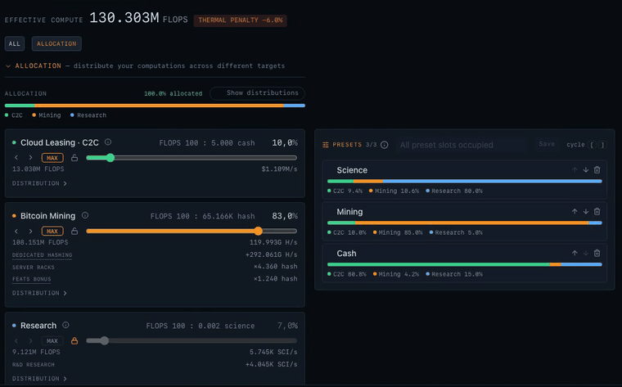Viewport: 622px width, 387px height.
Task: Open info icon next to Cloud Leasing C2C
Action: point(108,142)
